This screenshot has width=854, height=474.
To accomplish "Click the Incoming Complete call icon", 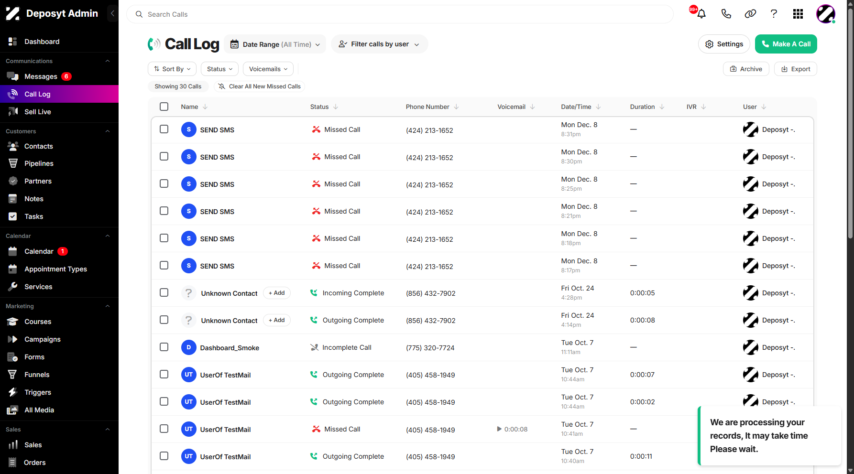I will [x=314, y=293].
